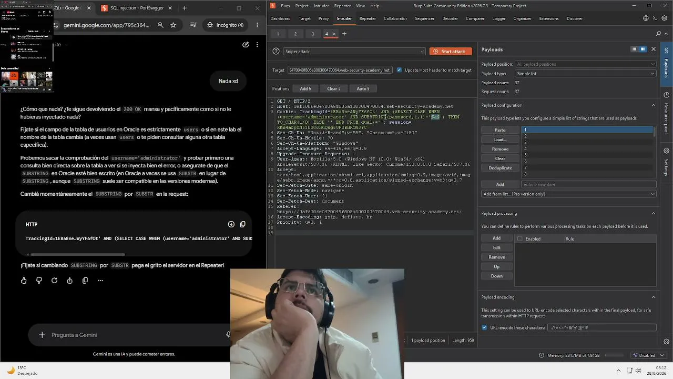673x379 pixels.
Task: Copy the entire Gemini response
Action: click(85, 281)
